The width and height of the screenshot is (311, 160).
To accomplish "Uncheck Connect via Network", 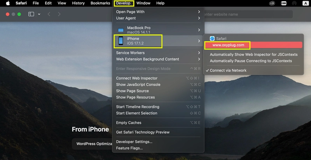I will point(253,70).
